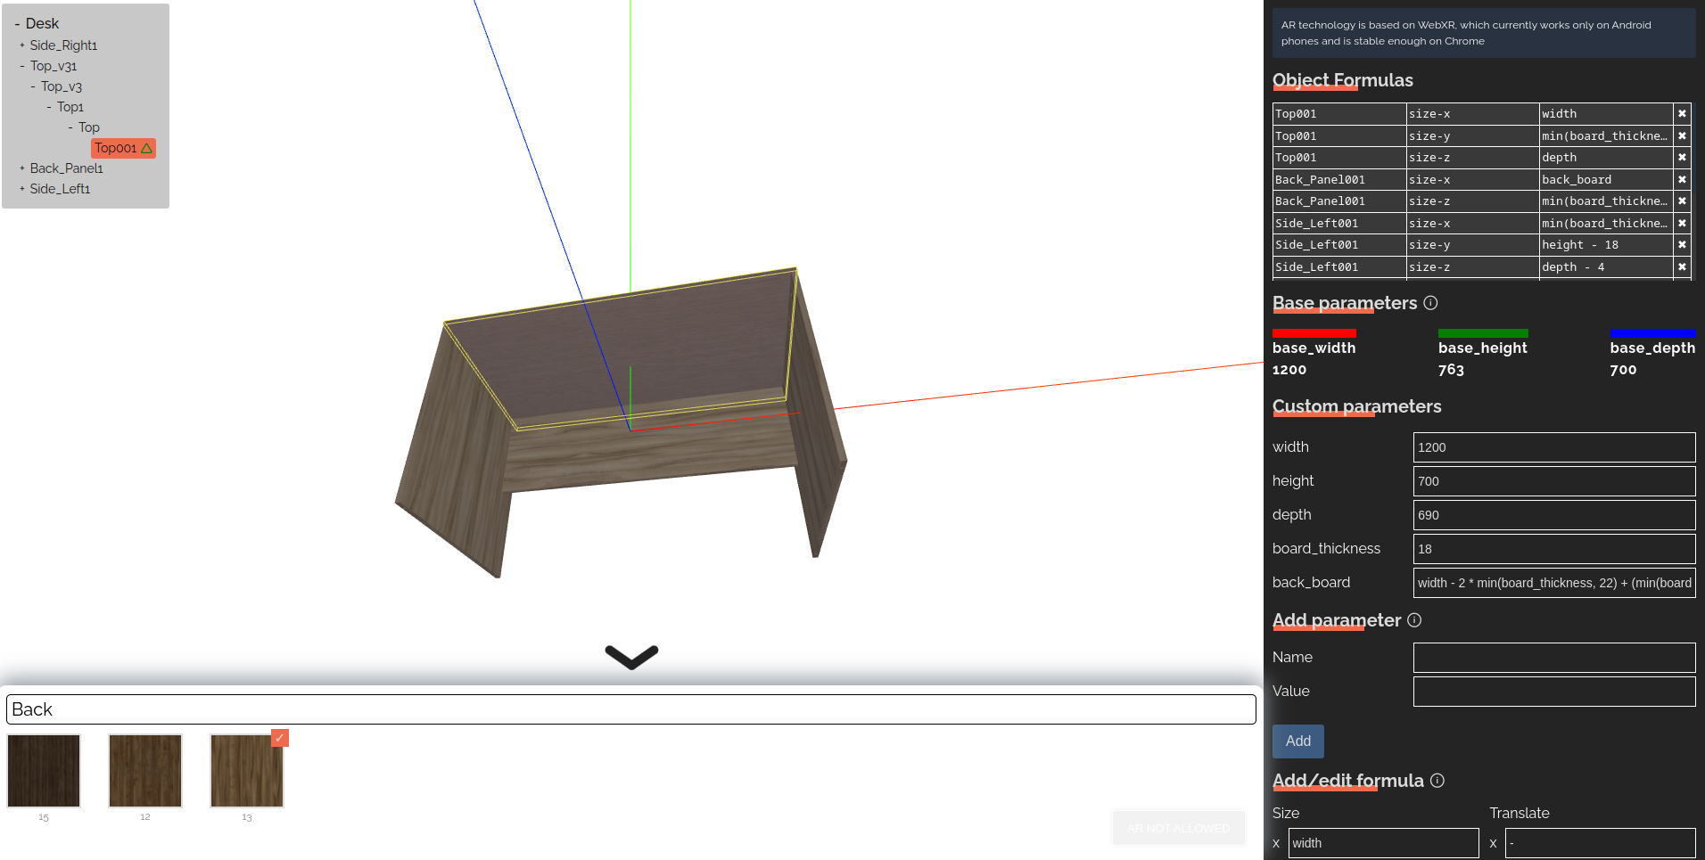The height and width of the screenshot is (860, 1705).
Task: Focus the board_thickness value field
Action: [1553, 549]
